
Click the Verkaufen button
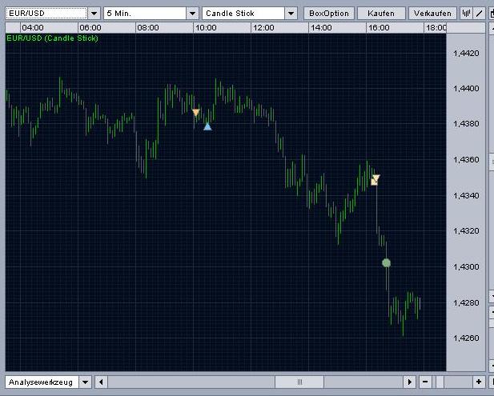click(x=432, y=14)
